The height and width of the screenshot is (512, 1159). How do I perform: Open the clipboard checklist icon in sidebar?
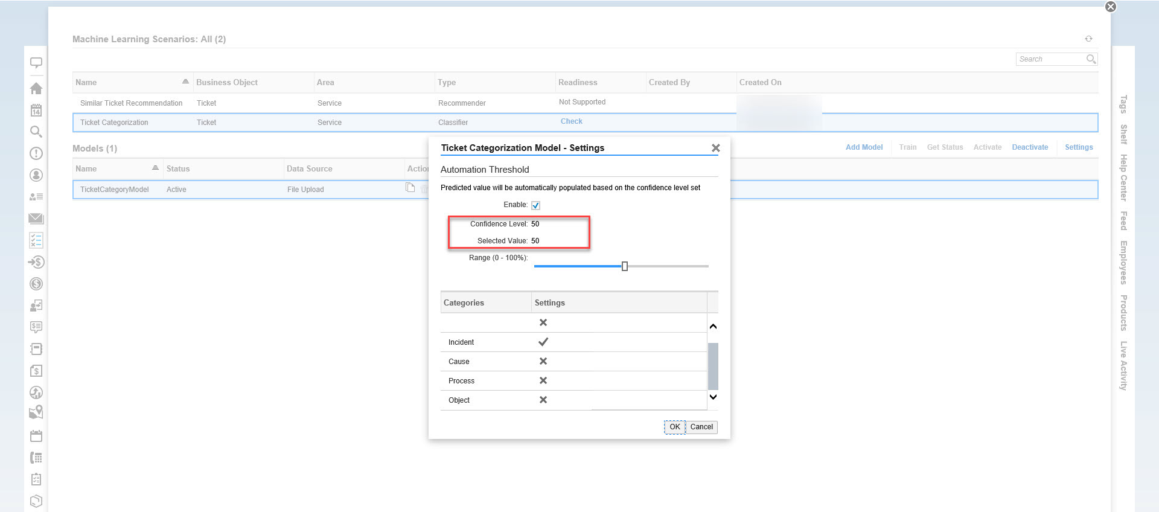[36, 479]
